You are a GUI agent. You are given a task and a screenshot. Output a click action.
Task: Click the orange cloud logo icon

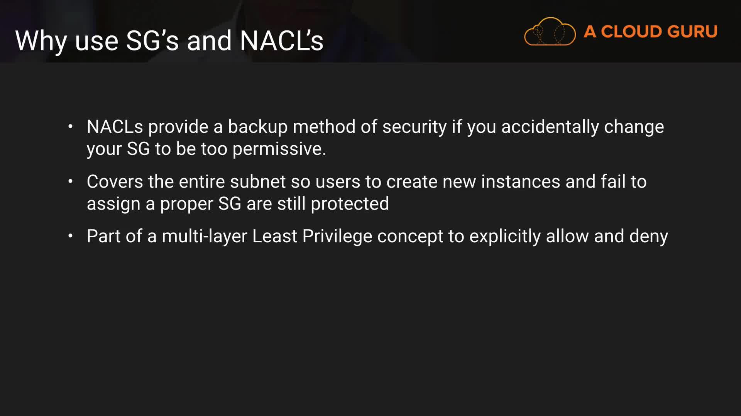550,32
